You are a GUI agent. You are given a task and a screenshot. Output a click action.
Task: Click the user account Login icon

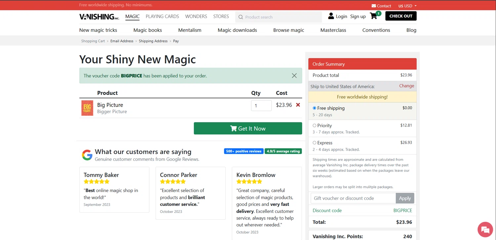(331, 16)
